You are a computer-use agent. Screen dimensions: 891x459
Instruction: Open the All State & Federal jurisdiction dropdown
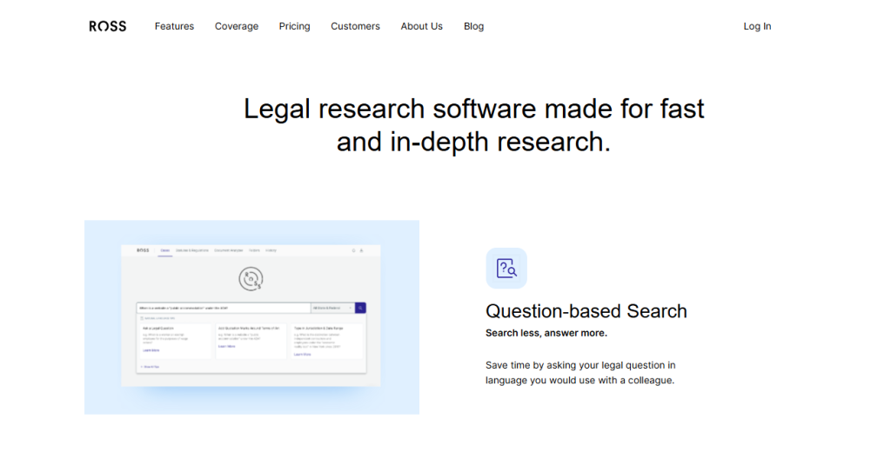[332, 308]
